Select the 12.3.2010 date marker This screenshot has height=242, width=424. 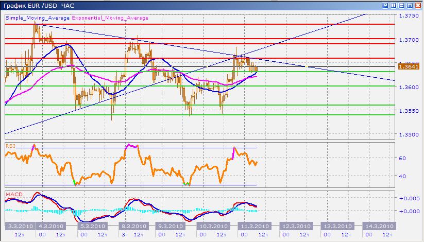295,227
